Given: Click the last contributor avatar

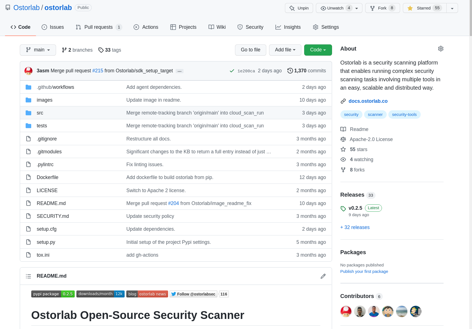Looking at the screenshot, I should click(x=415, y=311).
